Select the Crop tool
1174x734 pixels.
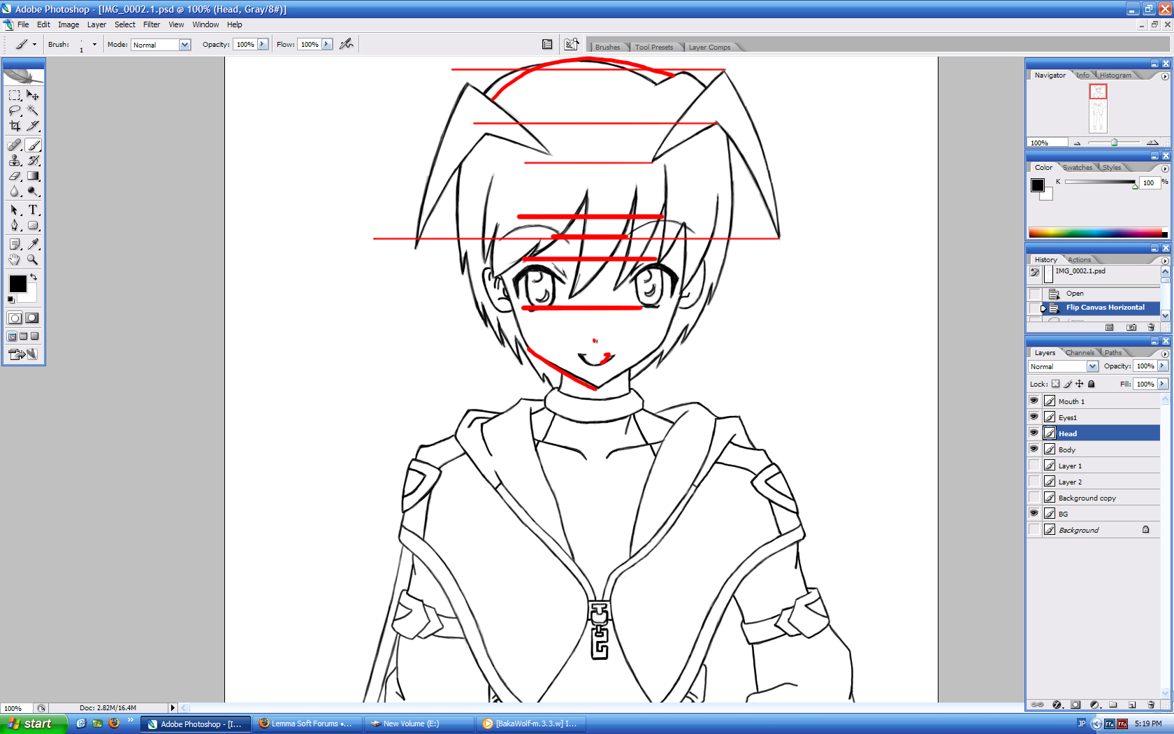[x=15, y=126]
